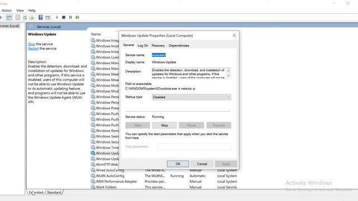Viewport: 358px width, 201px height.
Task: Click the green Refresh toolbar icon
Action: pyautogui.click(x=25, y=17)
